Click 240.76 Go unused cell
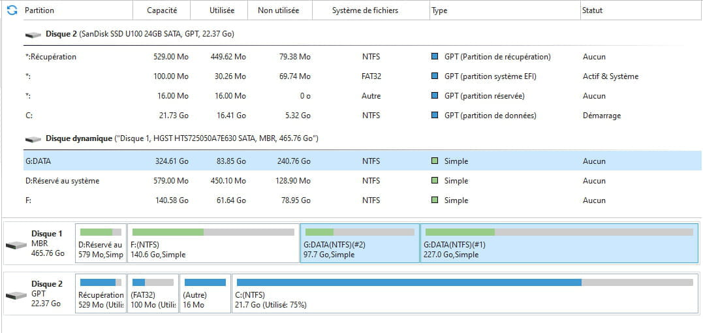 point(294,161)
